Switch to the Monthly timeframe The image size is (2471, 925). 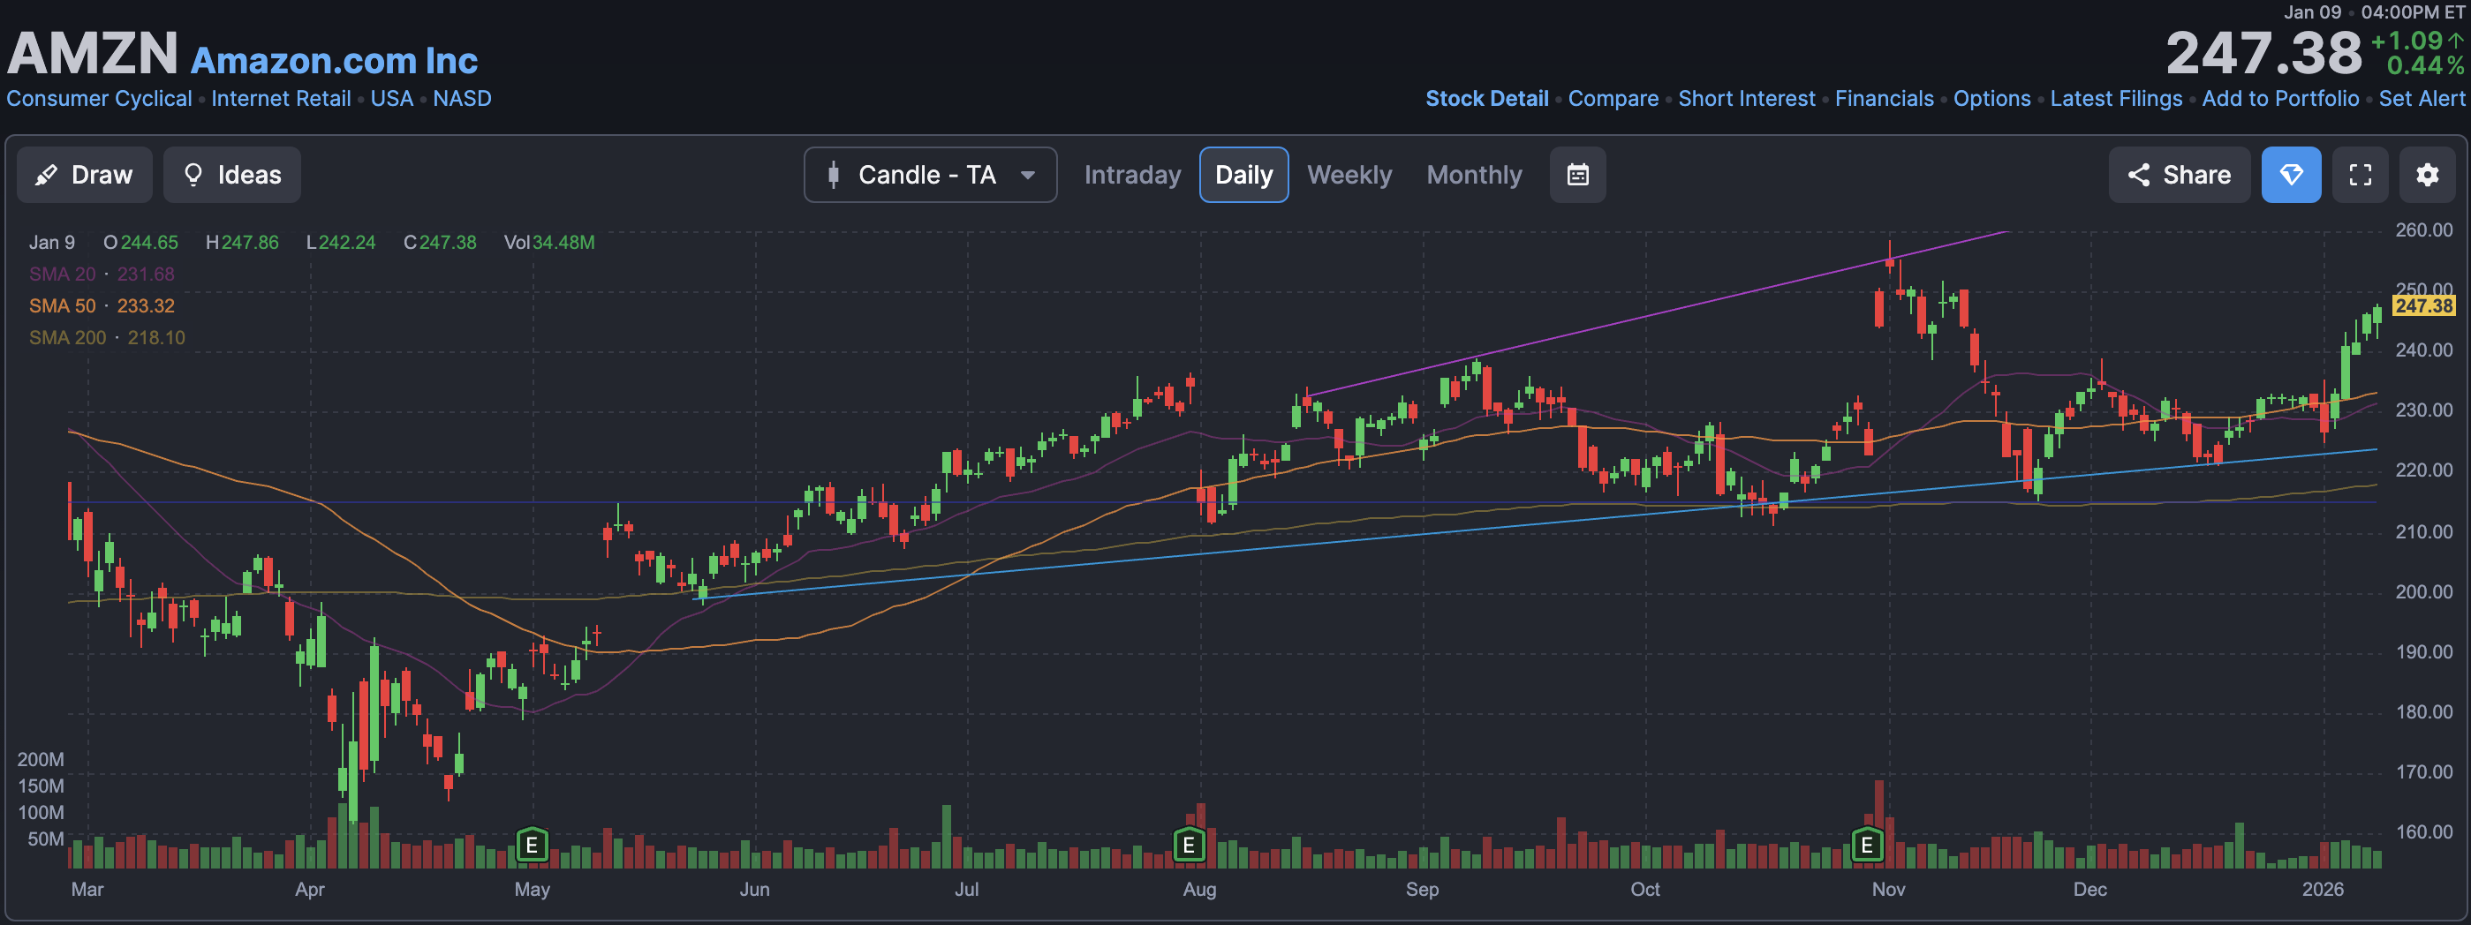tap(1473, 175)
